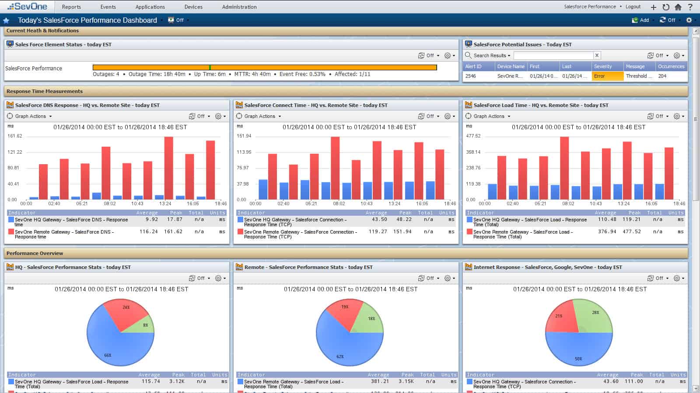Click the refresh icon in top bar

[666, 7]
